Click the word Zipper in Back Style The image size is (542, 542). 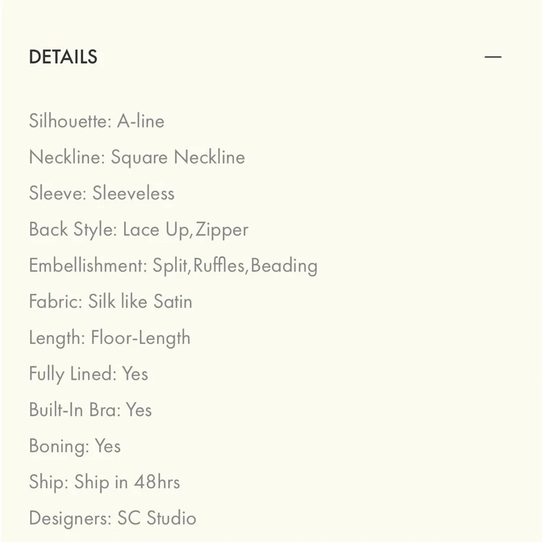[x=222, y=230]
